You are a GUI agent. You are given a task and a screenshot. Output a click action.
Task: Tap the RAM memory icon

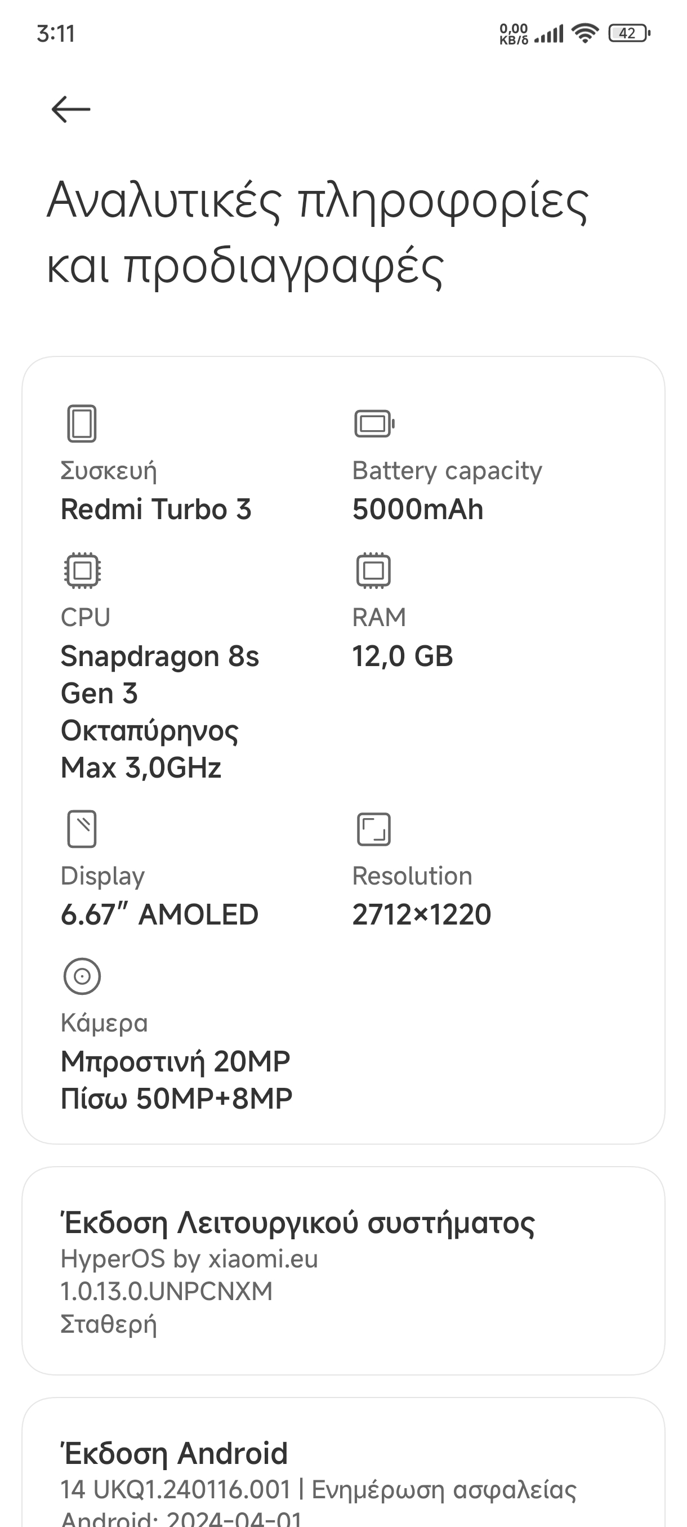pos(373,570)
